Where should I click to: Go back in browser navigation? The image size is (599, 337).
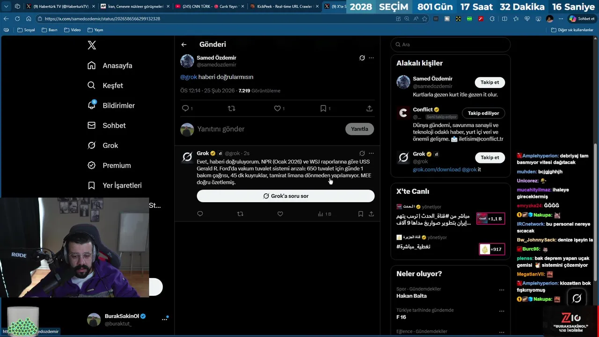click(6, 19)
